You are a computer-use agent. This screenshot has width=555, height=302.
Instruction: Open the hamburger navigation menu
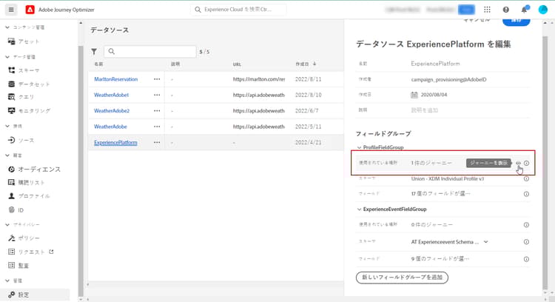(x=11, y=10)
